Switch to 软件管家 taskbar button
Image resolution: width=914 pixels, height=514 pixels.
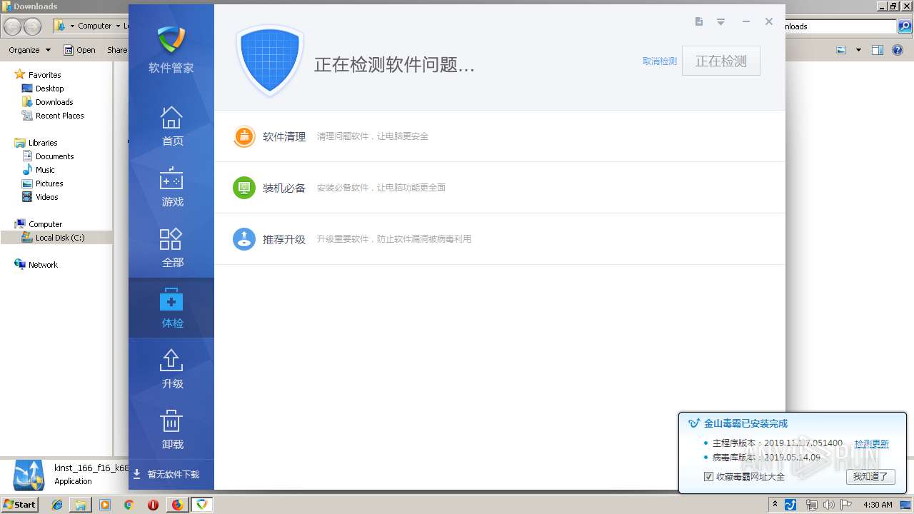[x=202, y=505]
